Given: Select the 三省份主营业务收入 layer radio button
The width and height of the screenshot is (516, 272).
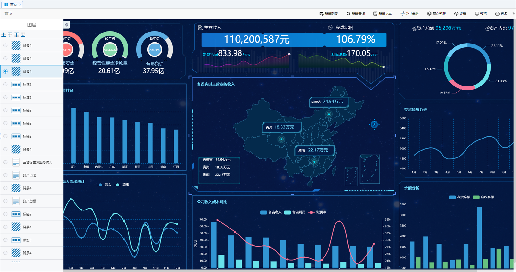Looking at the screenshot, I should point(5,162).
